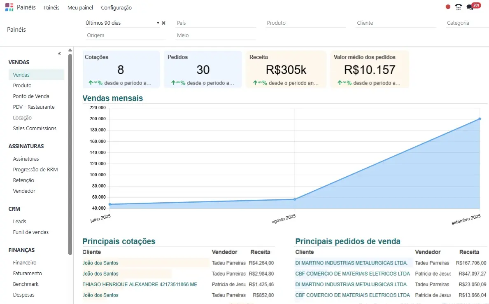
Task: Click the red recording status dot
Action: (x=448, y=7)
